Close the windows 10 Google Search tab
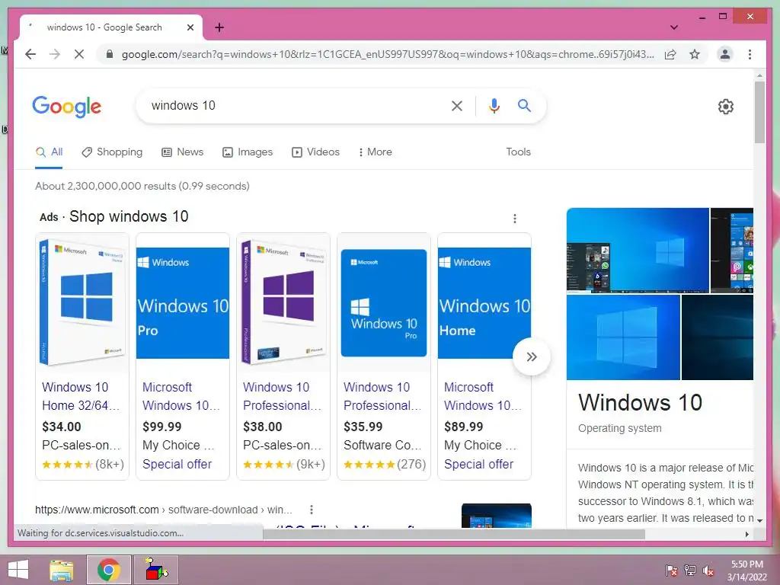780x585 pixels. 190,27
